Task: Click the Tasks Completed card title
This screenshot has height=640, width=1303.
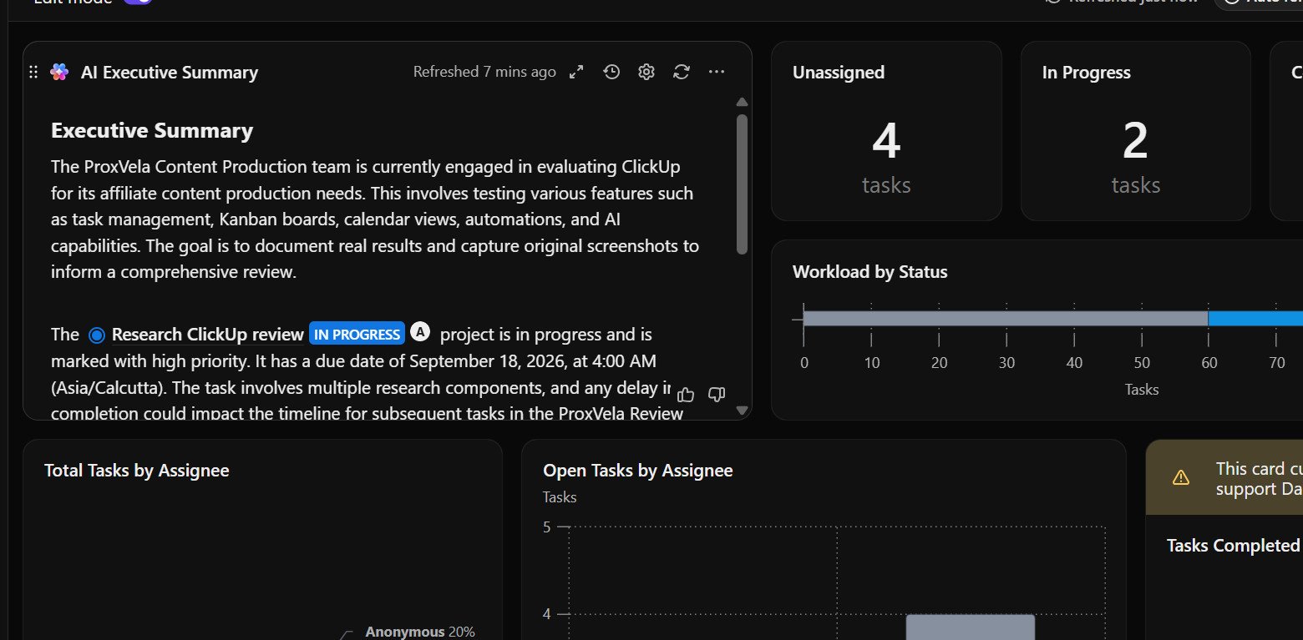Action: (1234, 546)
